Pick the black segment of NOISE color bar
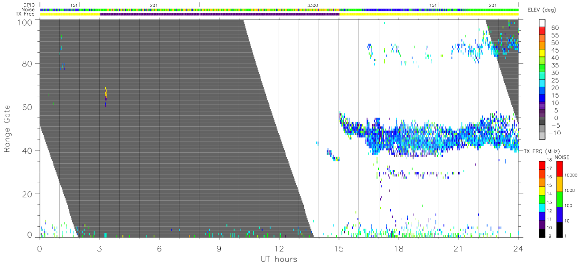The height and width of the screenshot is (269, 583). tap(559, 230)
